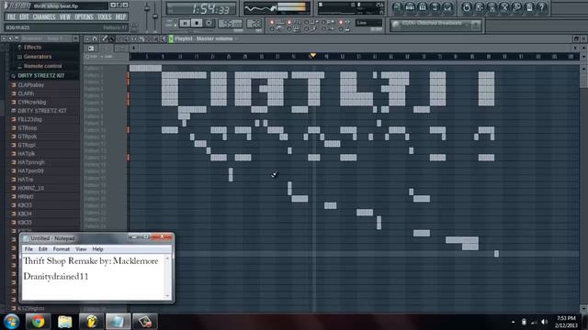The width and height of the screenshot is (588, 330).
Task: Select the HORNZ_10 sample
Action: [30, 188]
